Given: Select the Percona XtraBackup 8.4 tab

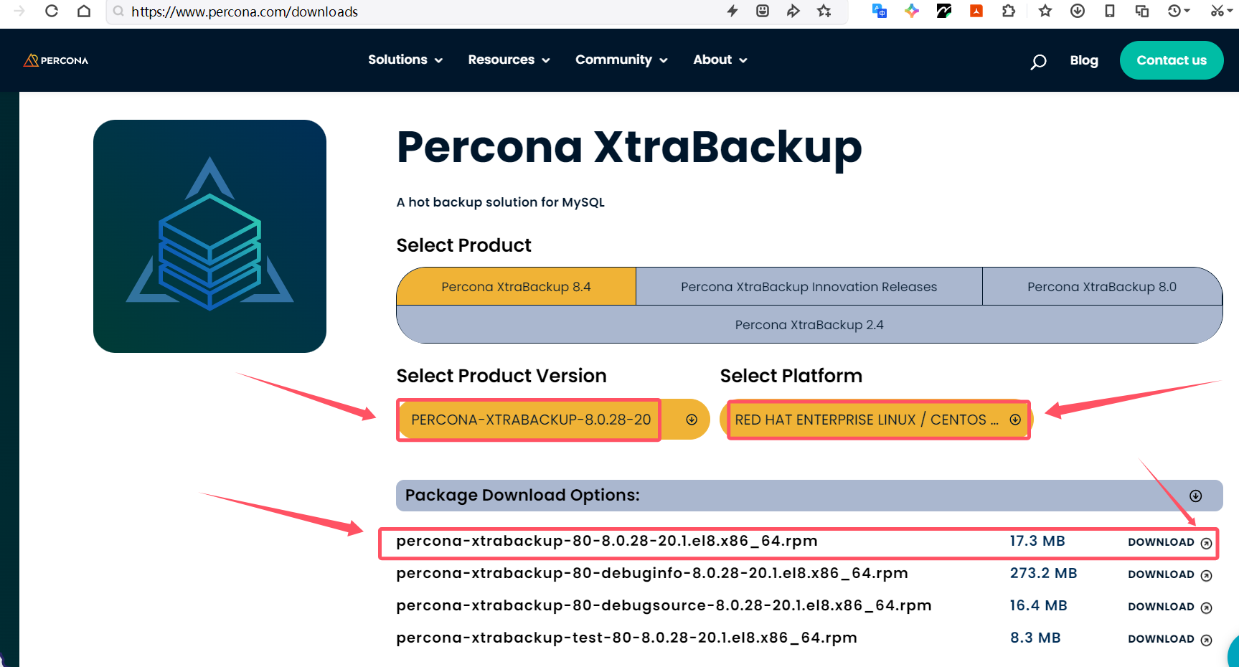Looking at the screenshot, I should pyautogui.click(x=516, y=287).
